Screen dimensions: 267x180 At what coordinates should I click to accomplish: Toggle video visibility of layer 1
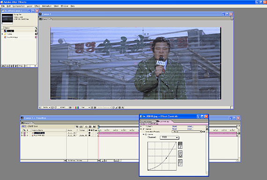pos(89,133)
